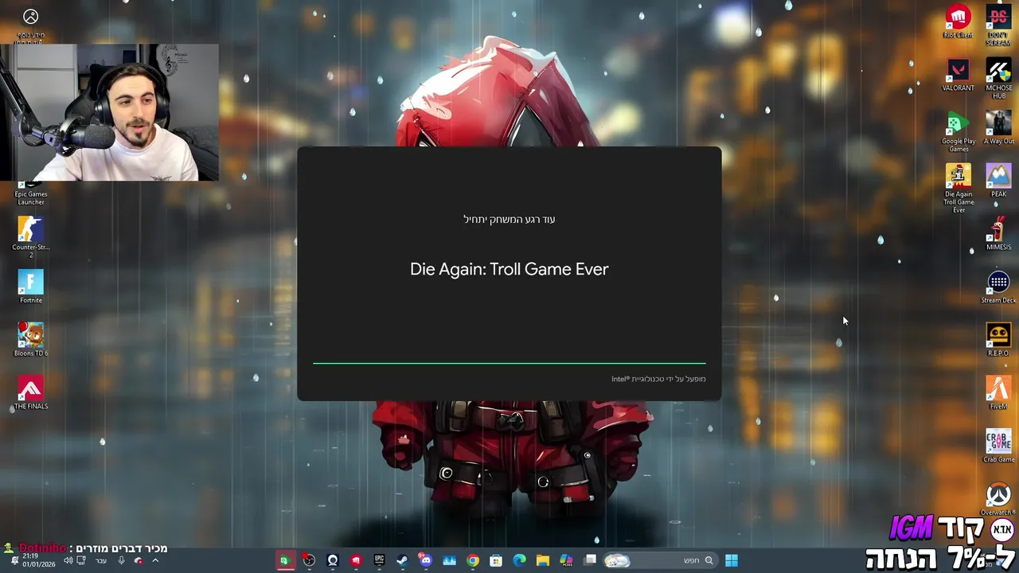
Task: Open Discord from the taskbar
Action: click(x=426, y=560)
